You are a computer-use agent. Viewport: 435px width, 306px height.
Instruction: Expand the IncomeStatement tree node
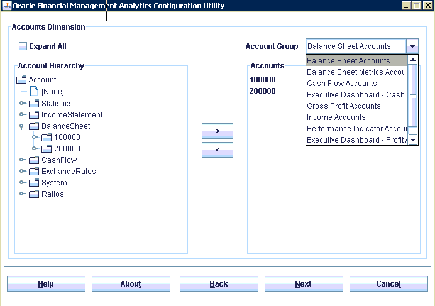22,114
